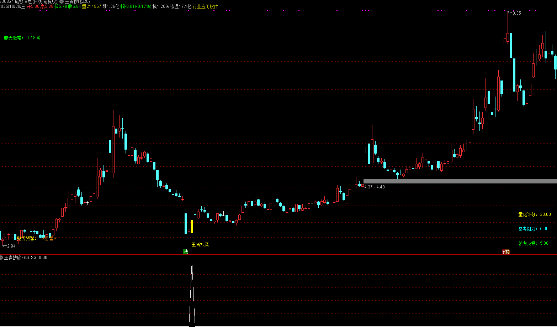Click the 8.35 highest price marker

(x=516, y=13)
